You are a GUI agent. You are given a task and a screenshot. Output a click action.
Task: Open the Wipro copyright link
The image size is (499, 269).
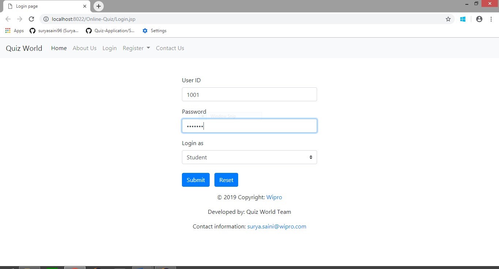coord(274,197)
